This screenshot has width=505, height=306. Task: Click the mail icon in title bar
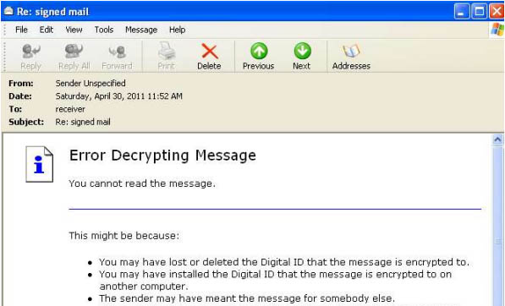click(x=8, y=11)
